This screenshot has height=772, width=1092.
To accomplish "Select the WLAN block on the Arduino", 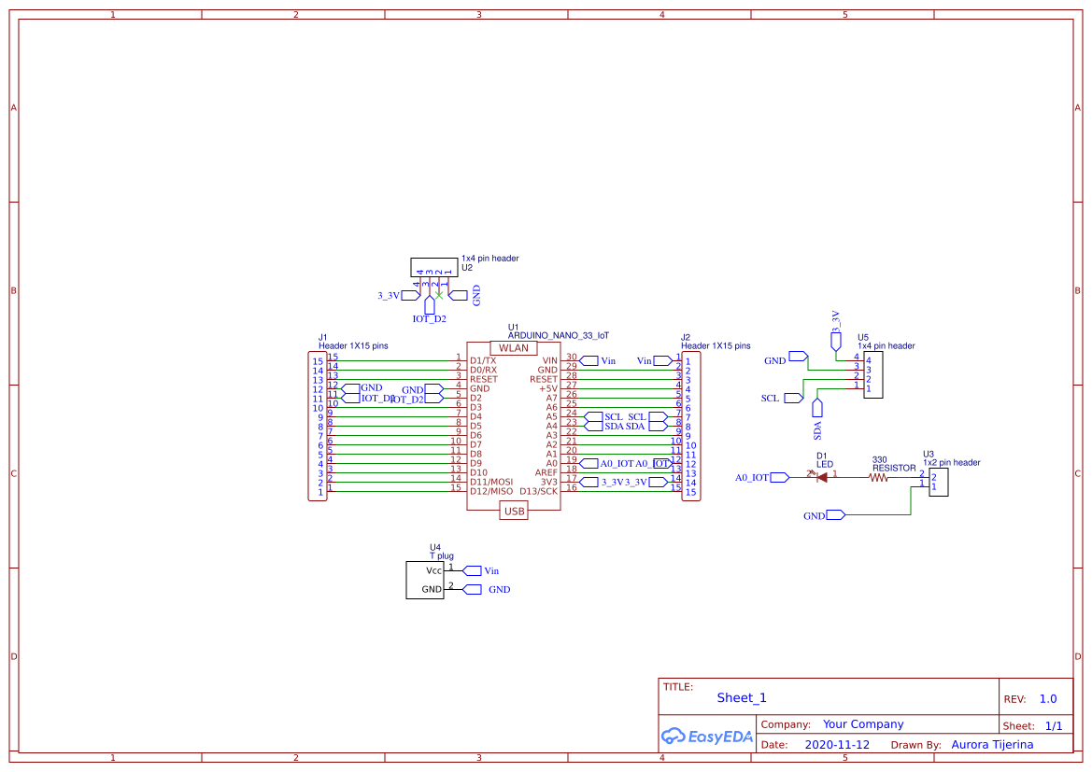I will [512, 346].
